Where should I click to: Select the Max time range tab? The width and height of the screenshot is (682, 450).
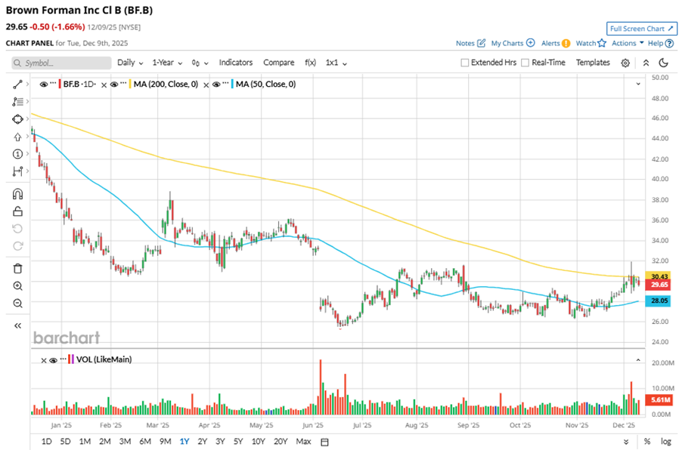click(x=303, y=441)
